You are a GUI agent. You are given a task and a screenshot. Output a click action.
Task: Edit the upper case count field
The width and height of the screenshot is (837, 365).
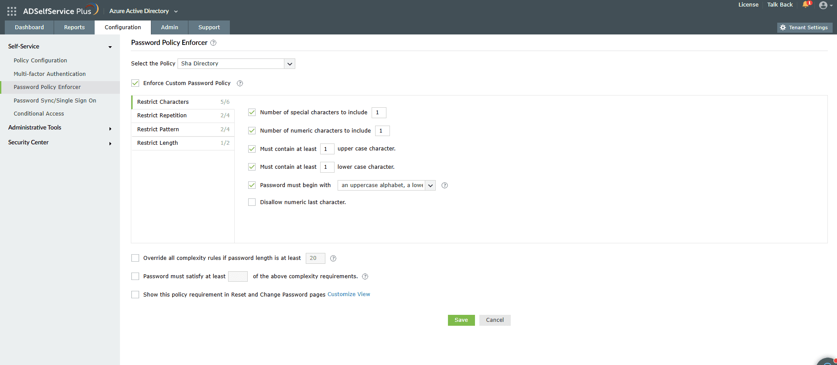click(x=327, y=149)
